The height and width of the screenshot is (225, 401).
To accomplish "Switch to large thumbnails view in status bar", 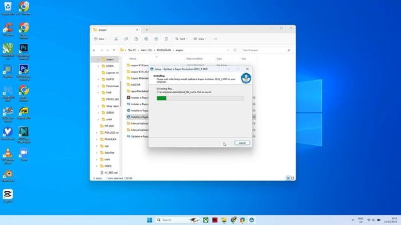I will click(x=293, y=178).
